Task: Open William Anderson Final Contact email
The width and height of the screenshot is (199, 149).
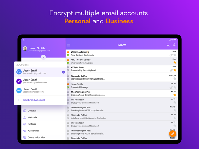Action: pyautogui.click(x=121, y=54)
